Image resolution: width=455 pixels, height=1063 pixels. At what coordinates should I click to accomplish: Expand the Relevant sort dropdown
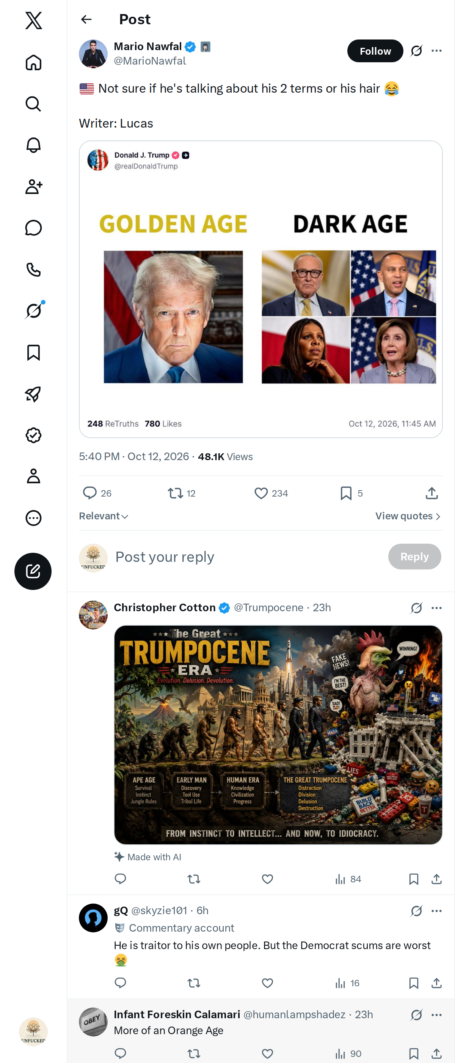pos(104,516)
